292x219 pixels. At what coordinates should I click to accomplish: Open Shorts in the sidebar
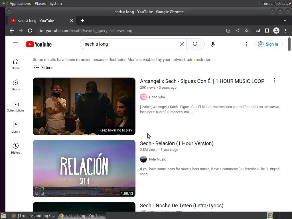16,85
